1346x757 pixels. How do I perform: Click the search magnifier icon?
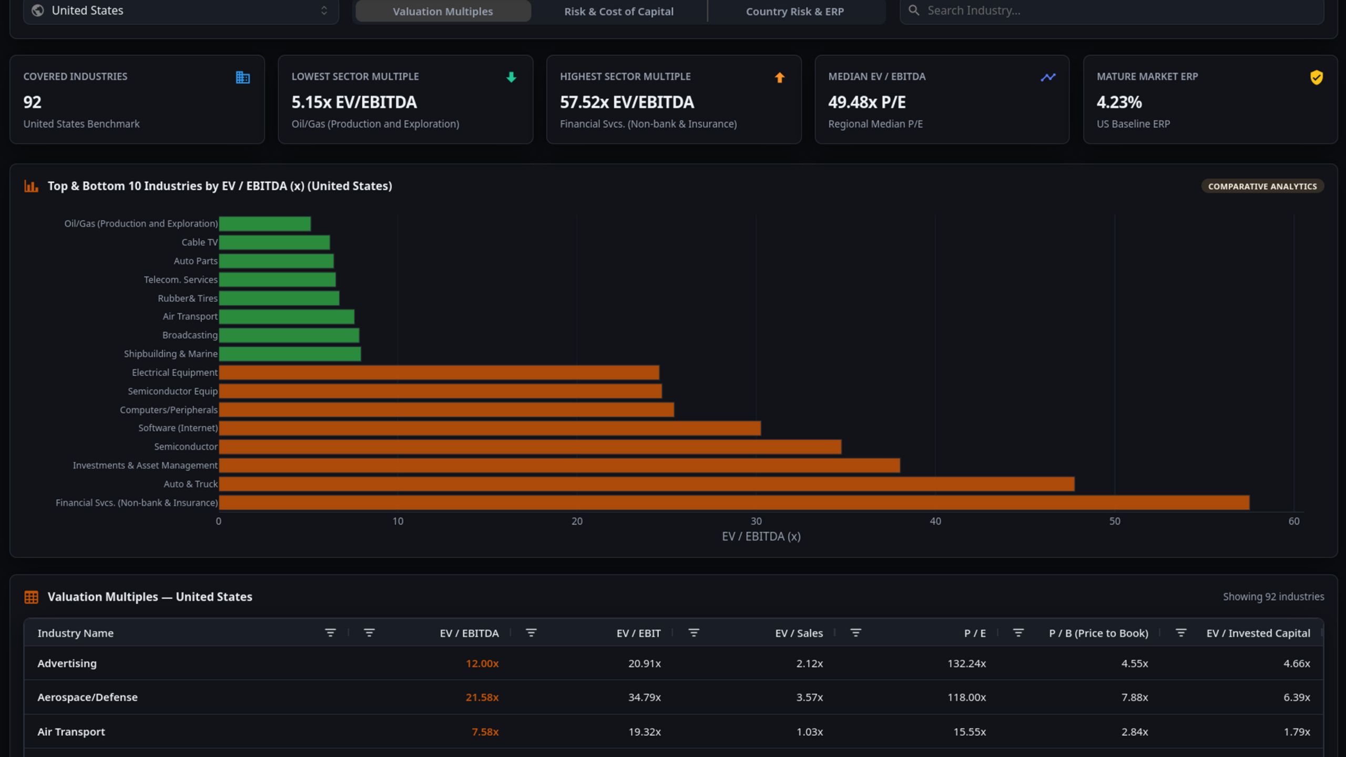click(914, 11)
